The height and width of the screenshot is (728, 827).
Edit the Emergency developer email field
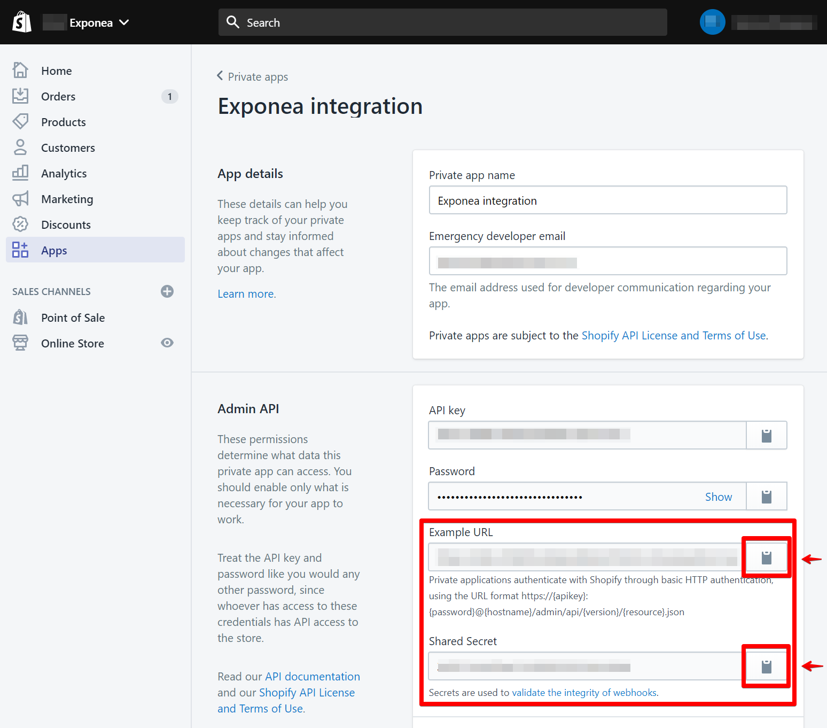tap(608, 261)
